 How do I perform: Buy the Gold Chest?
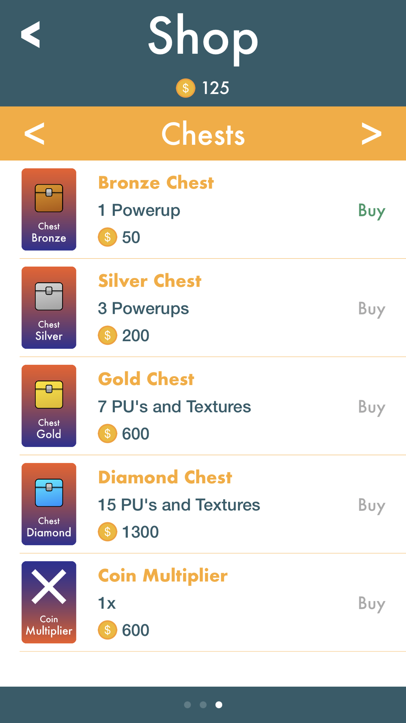tap(371, 407)
